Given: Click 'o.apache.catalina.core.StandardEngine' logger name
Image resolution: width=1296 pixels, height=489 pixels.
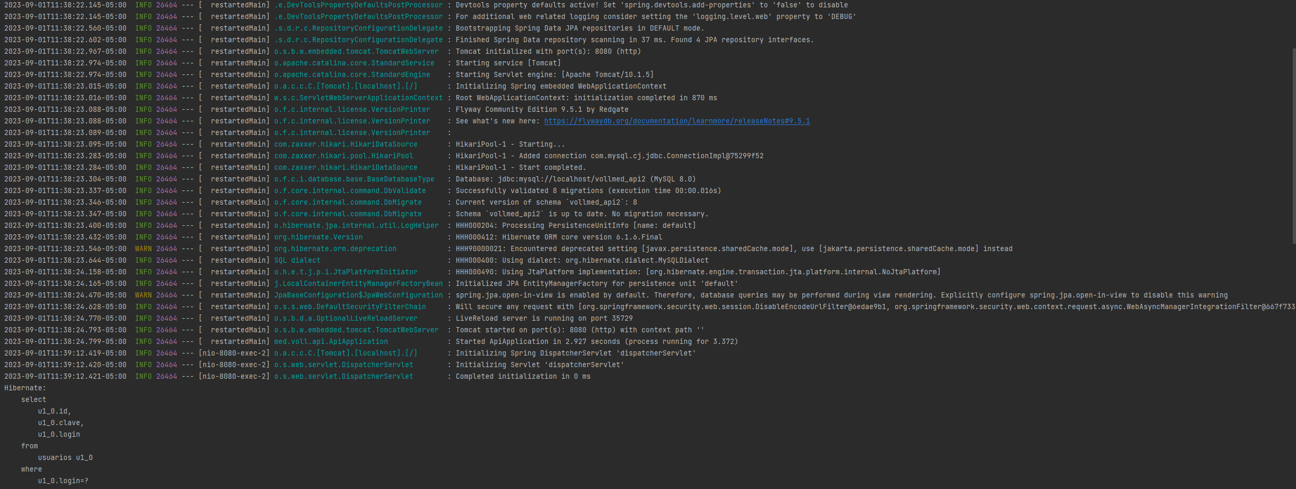Looking at the screenshot, I should coord(352,75).
